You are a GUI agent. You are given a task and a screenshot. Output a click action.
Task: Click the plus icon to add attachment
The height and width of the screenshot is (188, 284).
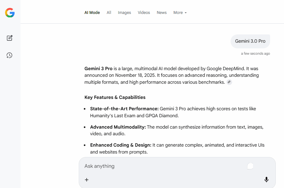pos(87,180)
